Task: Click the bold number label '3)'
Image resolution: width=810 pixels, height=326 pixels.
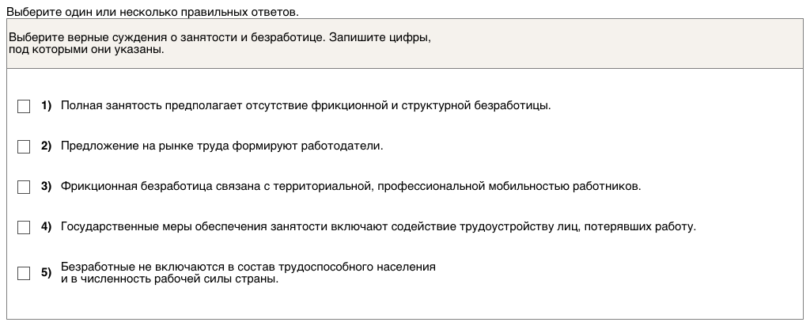Action: click(46, 188)
